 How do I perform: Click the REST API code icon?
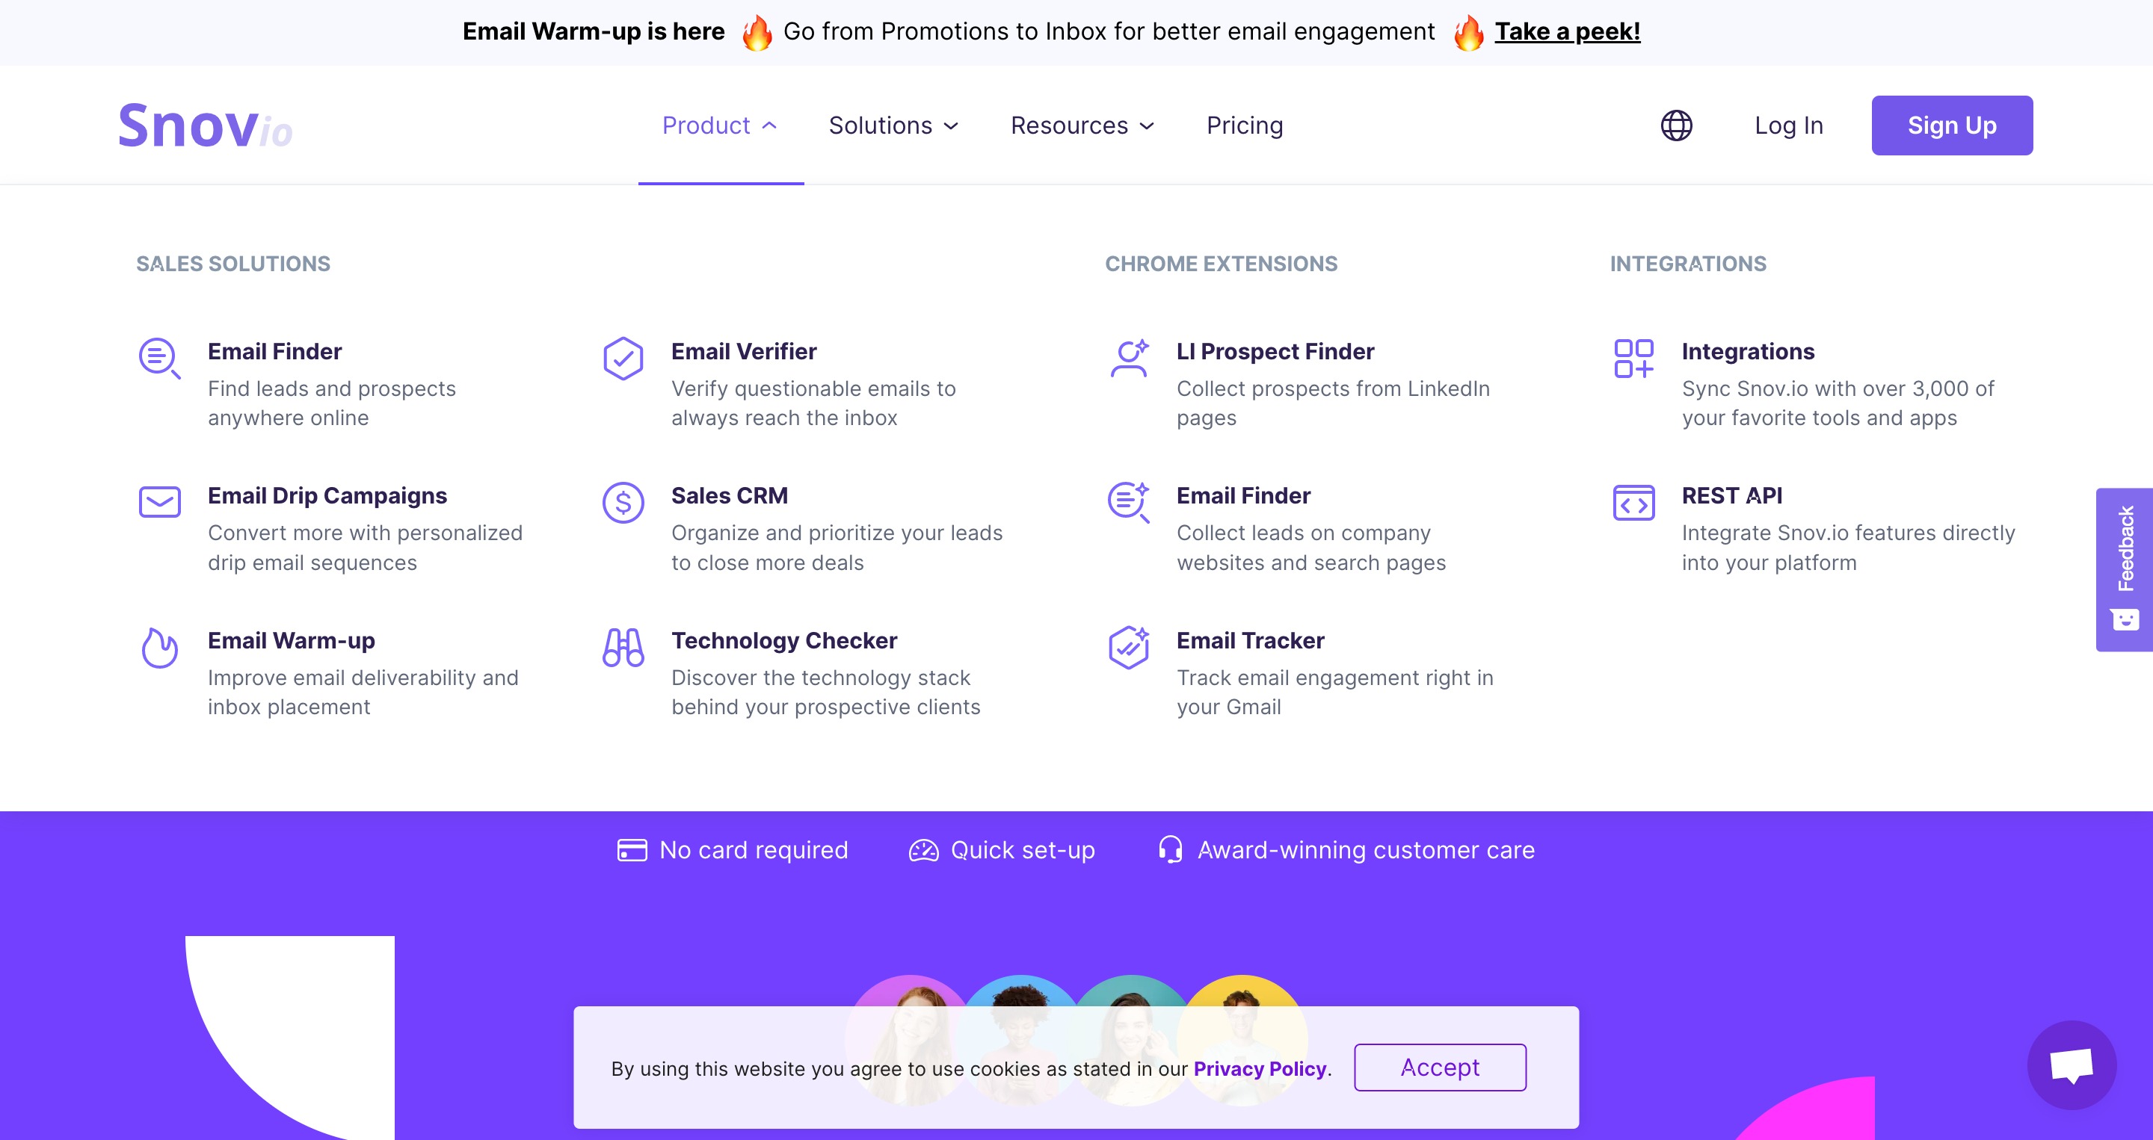click(1633, 503)
